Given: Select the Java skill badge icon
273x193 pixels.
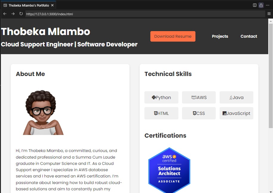Looking at the screenshot, I should tap(231, 97).
